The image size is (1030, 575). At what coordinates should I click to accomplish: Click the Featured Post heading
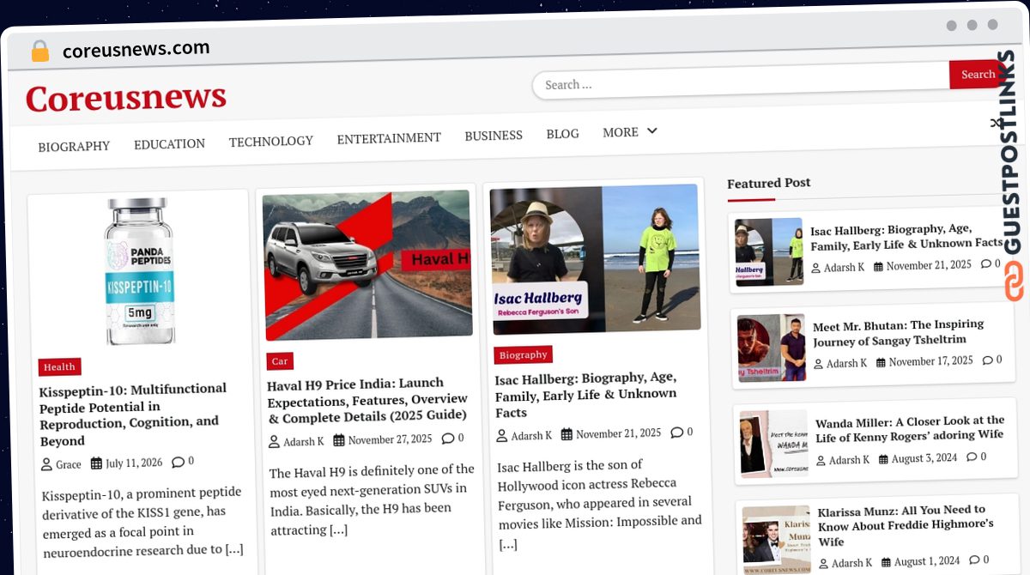click(x=768, y=183)
